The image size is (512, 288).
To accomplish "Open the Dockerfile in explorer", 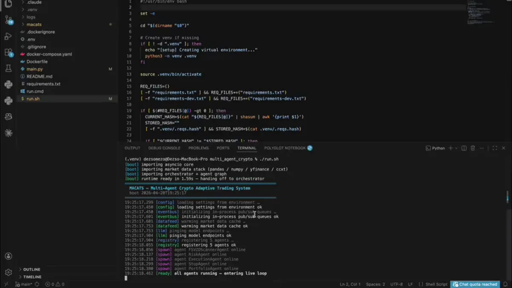I will [37, 61].
